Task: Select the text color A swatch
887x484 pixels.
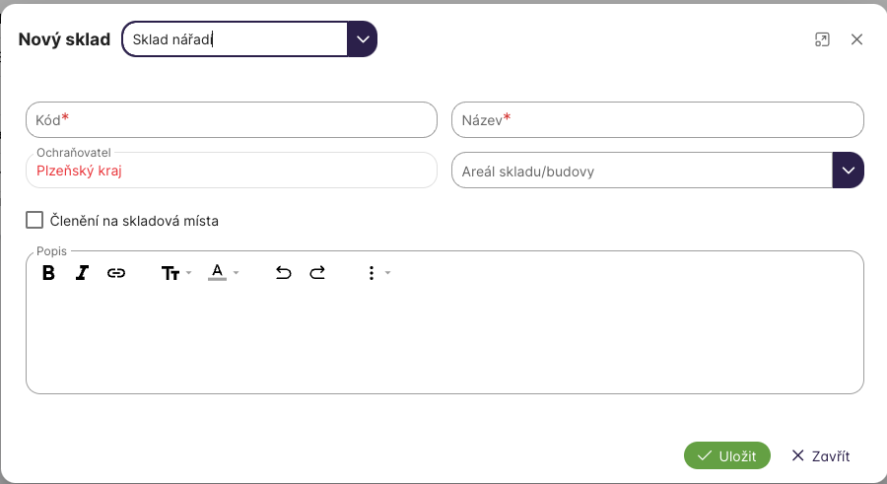Action: [217, 272]
